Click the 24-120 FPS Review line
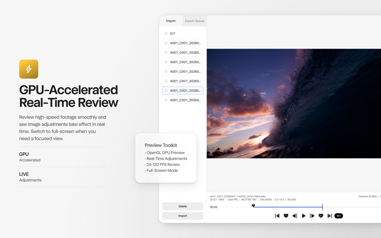The image size is (381, 238). tap(162, 164)
